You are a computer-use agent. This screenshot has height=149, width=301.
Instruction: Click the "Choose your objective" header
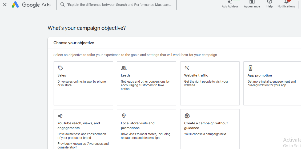tap(74, 43)
